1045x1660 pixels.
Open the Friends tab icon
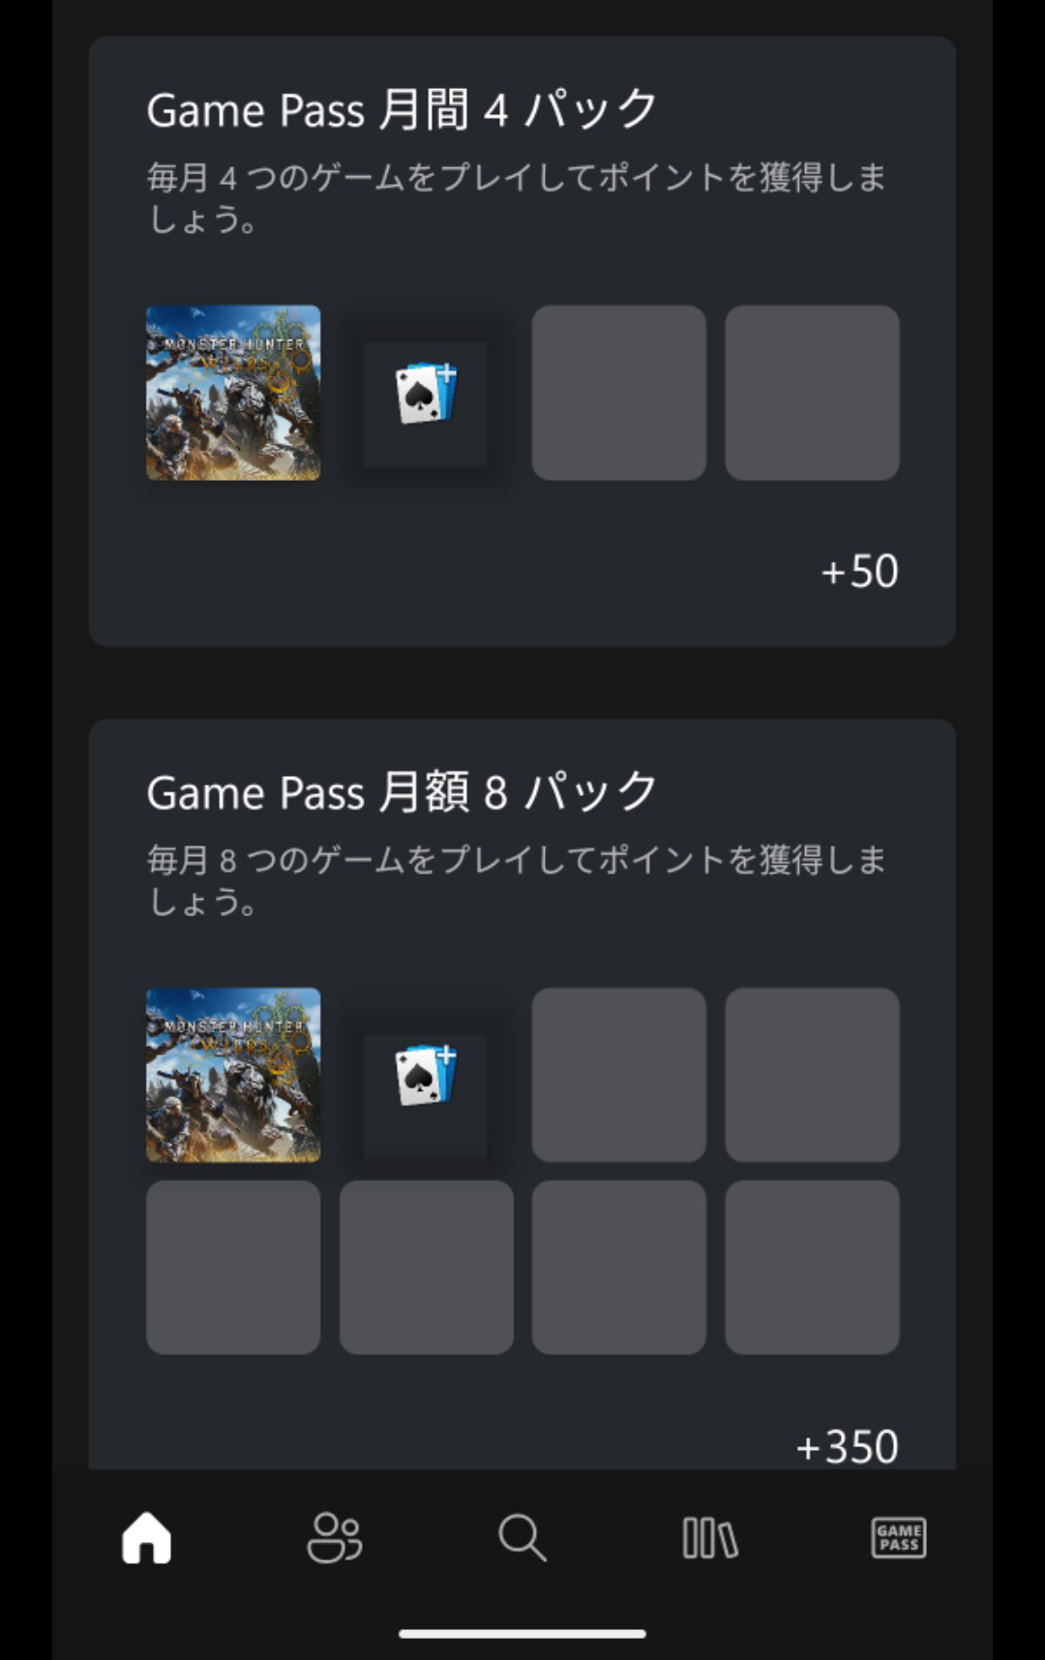334,1537
